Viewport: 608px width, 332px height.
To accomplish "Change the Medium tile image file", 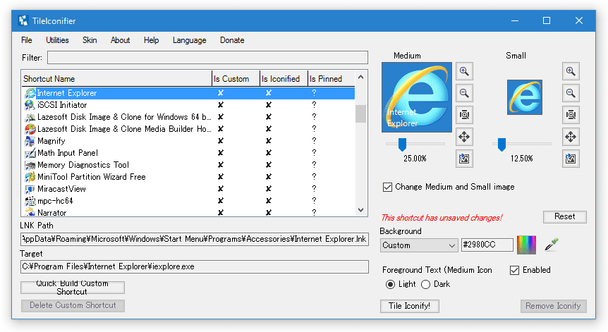I will pyautogui.click(x=464, y=159).
